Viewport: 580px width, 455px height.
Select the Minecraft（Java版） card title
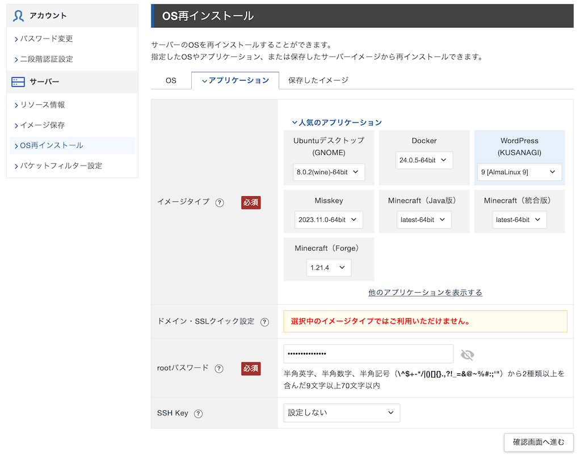pos(424,200)
